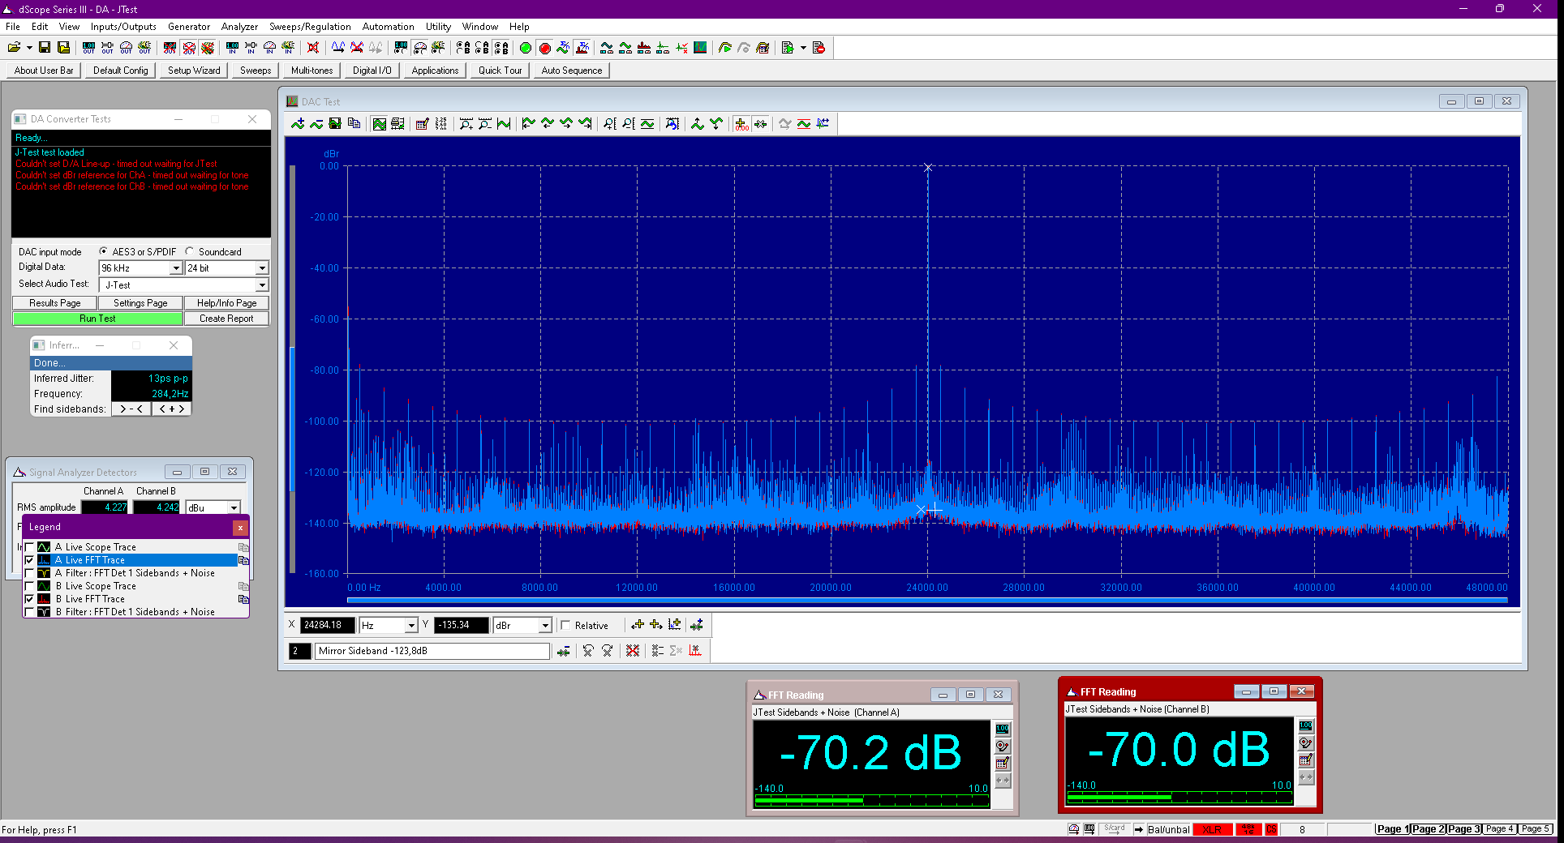Expand the Open folder dropdown arrow

(29, 48)
